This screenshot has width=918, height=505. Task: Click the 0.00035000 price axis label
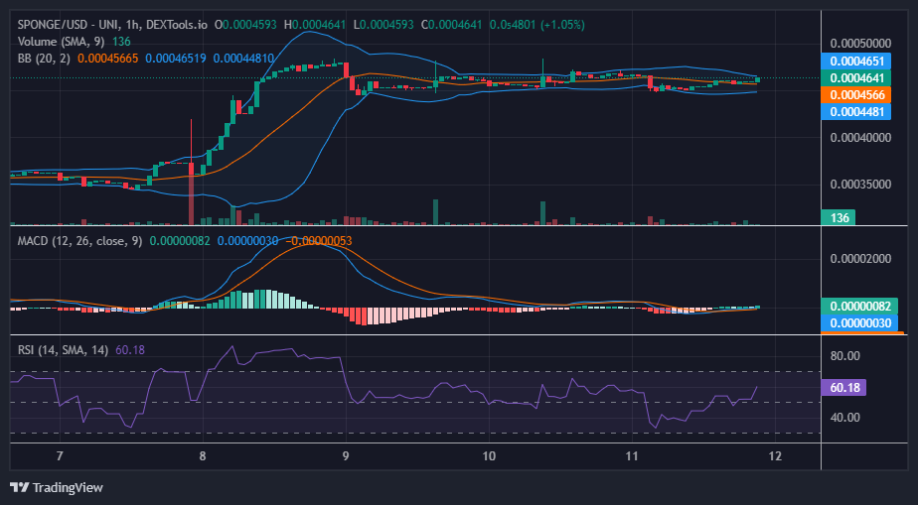pyautogui.click(x=860, y=185)
